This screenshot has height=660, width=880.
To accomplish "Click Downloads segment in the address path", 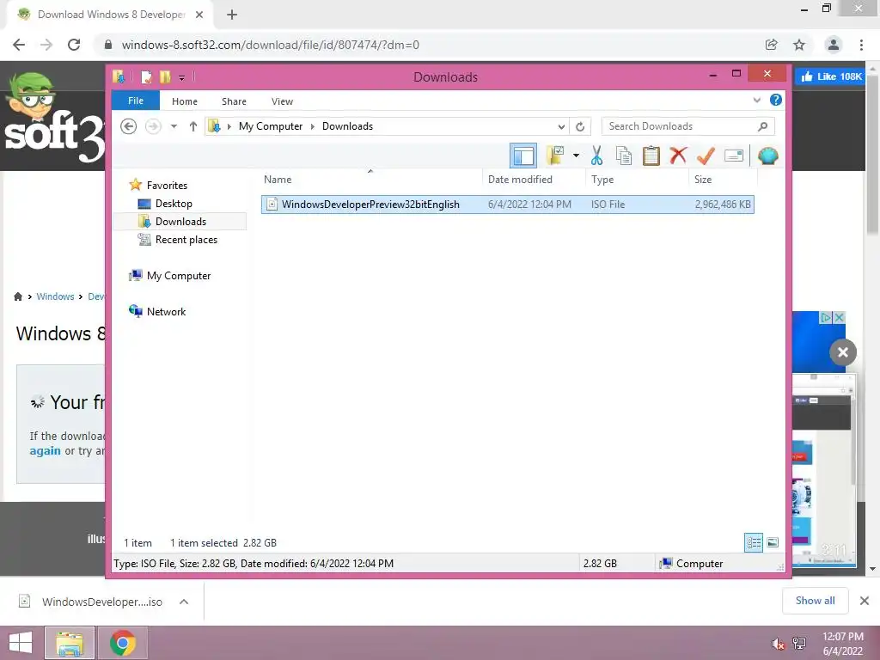I will pos(347,126).
